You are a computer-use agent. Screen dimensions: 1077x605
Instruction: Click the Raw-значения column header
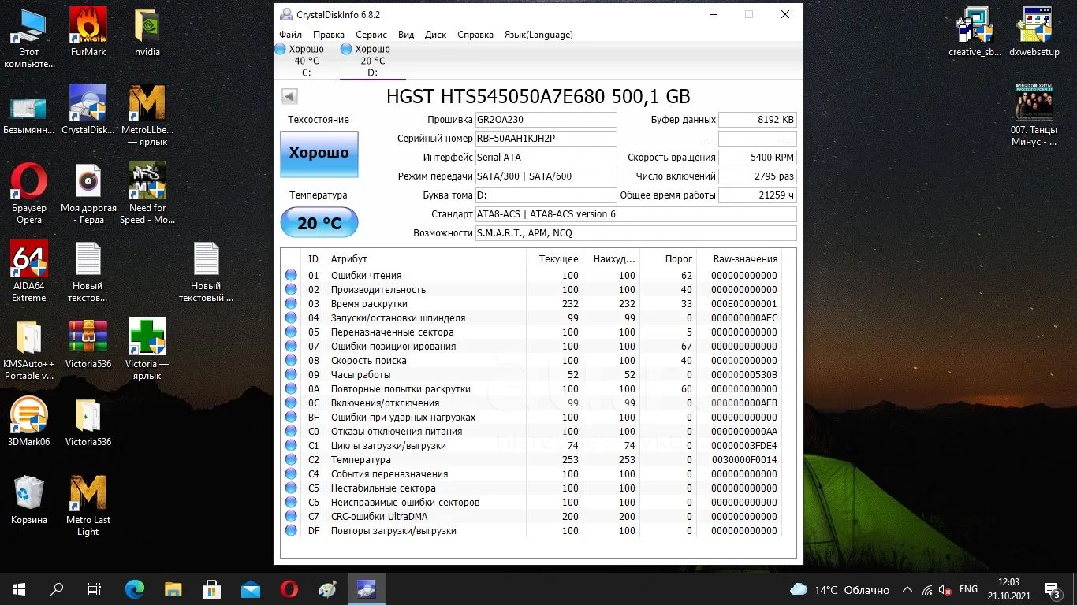745,258
